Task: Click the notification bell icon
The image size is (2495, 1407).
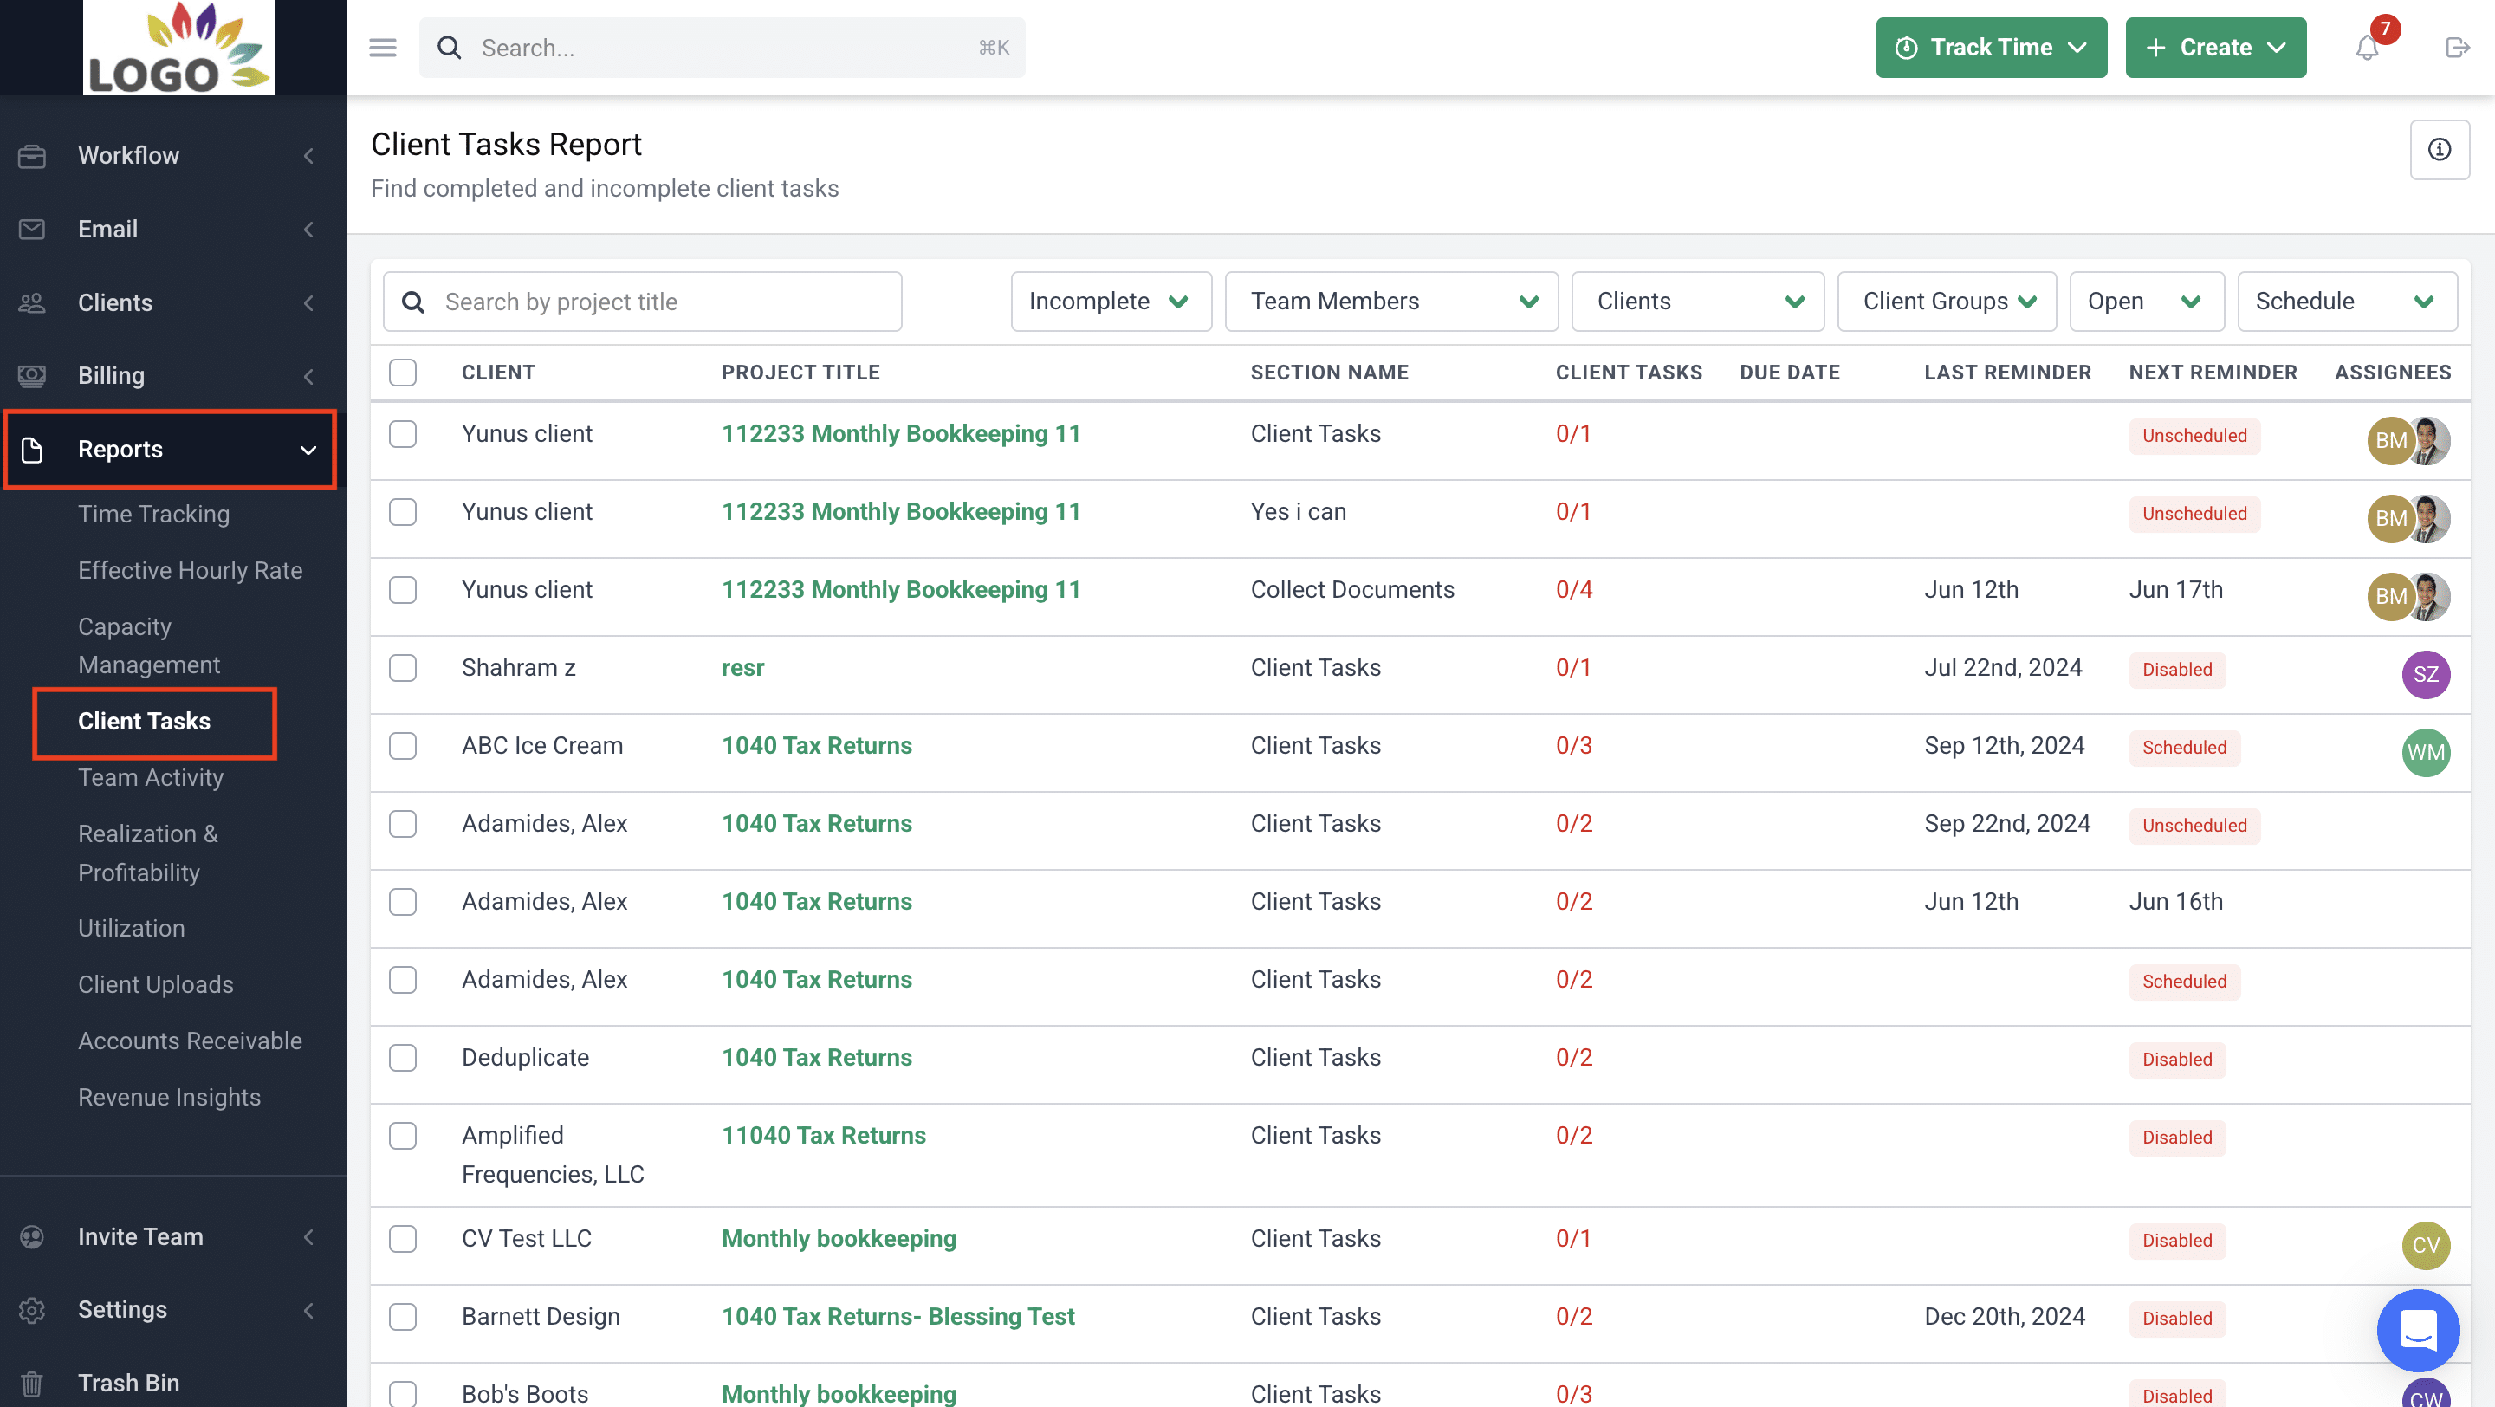Action: point(2366,48)
